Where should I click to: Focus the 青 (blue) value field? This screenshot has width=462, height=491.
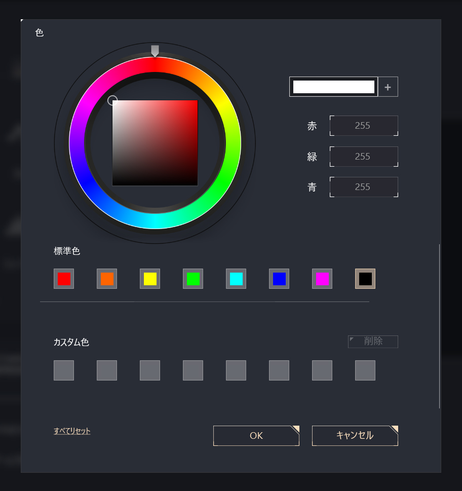[x=364, y=187]
